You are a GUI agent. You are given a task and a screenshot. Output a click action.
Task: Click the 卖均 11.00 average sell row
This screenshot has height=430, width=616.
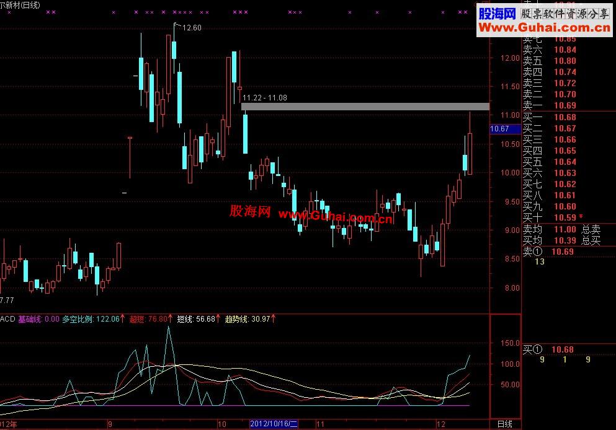coord(550,229)
